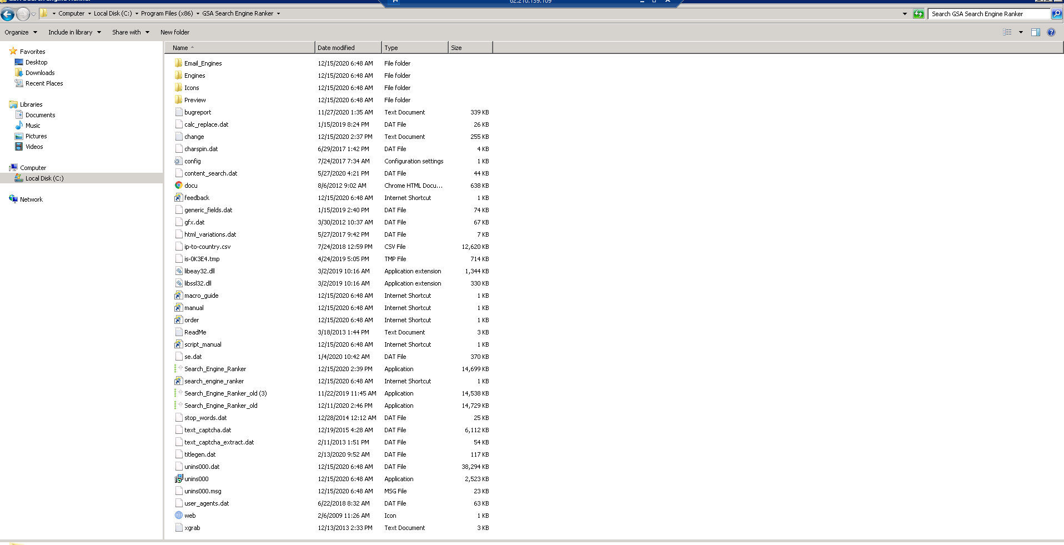Image resolution: width=1064 pixels, height=545 pixels.
Task: Click the script_manual shortcut icon
Action: [179, 344]
